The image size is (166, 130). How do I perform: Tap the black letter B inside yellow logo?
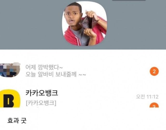click(9, 101)
